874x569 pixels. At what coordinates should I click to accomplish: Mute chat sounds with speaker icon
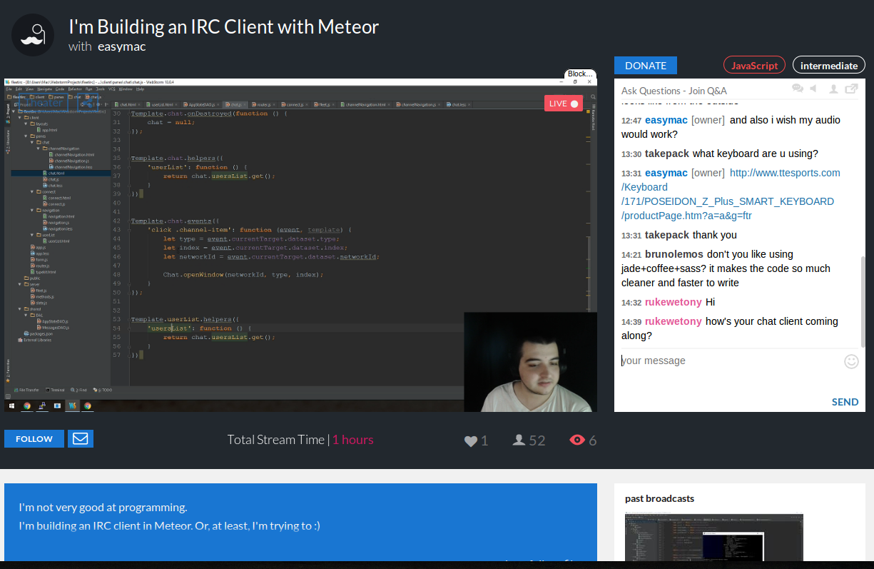coord(813,89)
